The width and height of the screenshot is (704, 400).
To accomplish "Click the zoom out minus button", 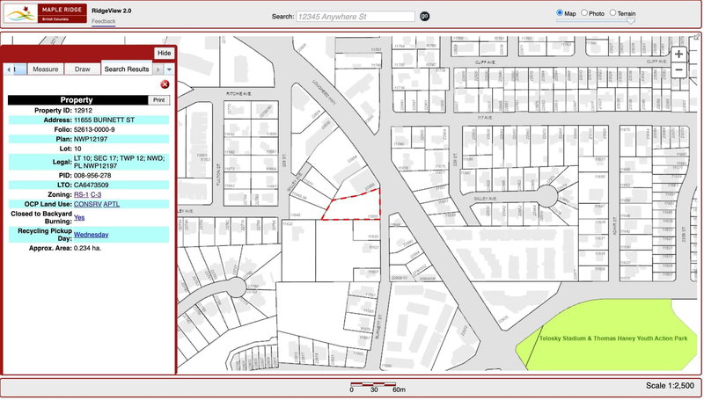I will click(x=678, y=69).
